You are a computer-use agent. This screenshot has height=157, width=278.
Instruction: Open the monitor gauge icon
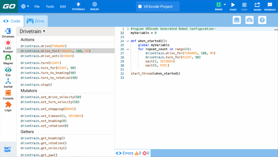pyautogui.click(x=249, y=20)
